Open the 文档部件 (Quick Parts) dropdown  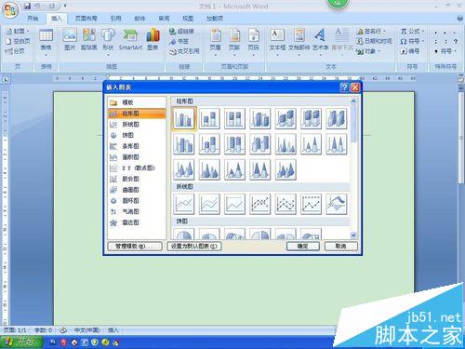point(299,43)
